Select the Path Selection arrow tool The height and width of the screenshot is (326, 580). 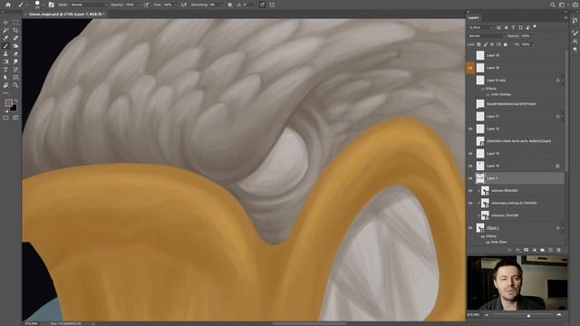coord(5,77)
